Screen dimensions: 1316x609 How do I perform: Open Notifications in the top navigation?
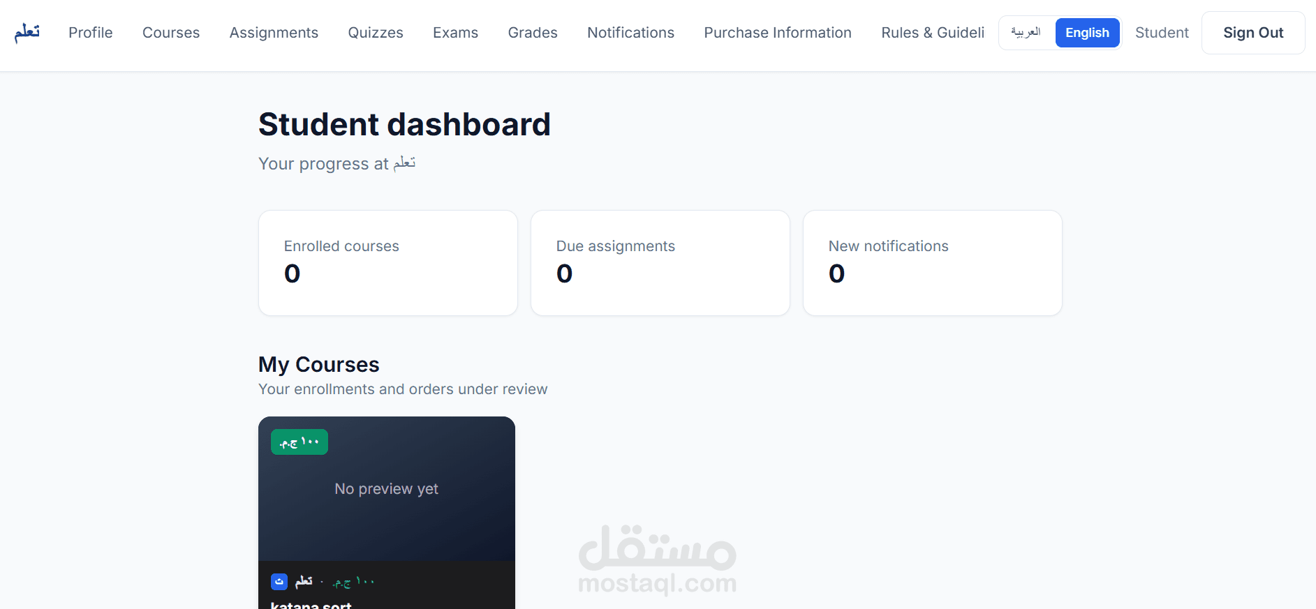[630, 33]
